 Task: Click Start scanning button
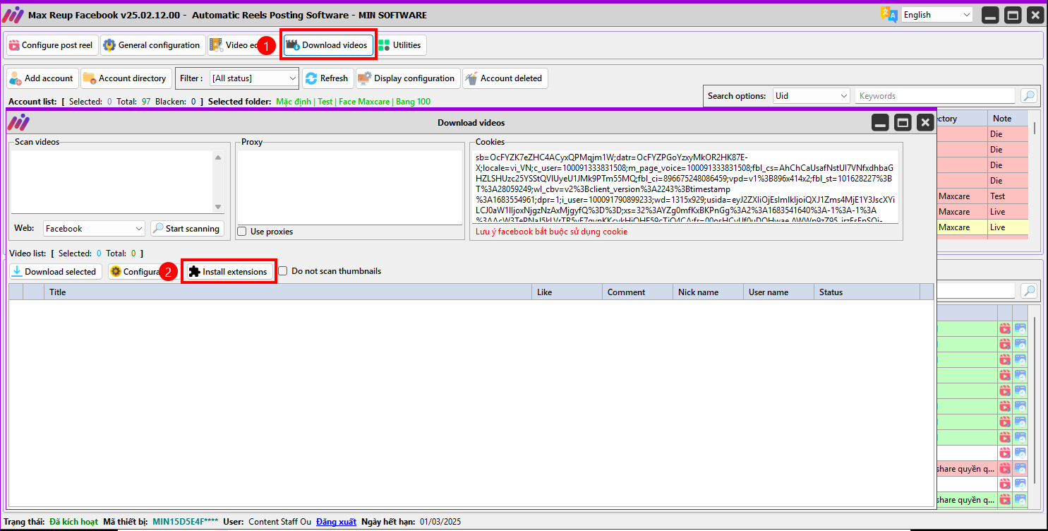pyautogui.click(x=187, y=229)
